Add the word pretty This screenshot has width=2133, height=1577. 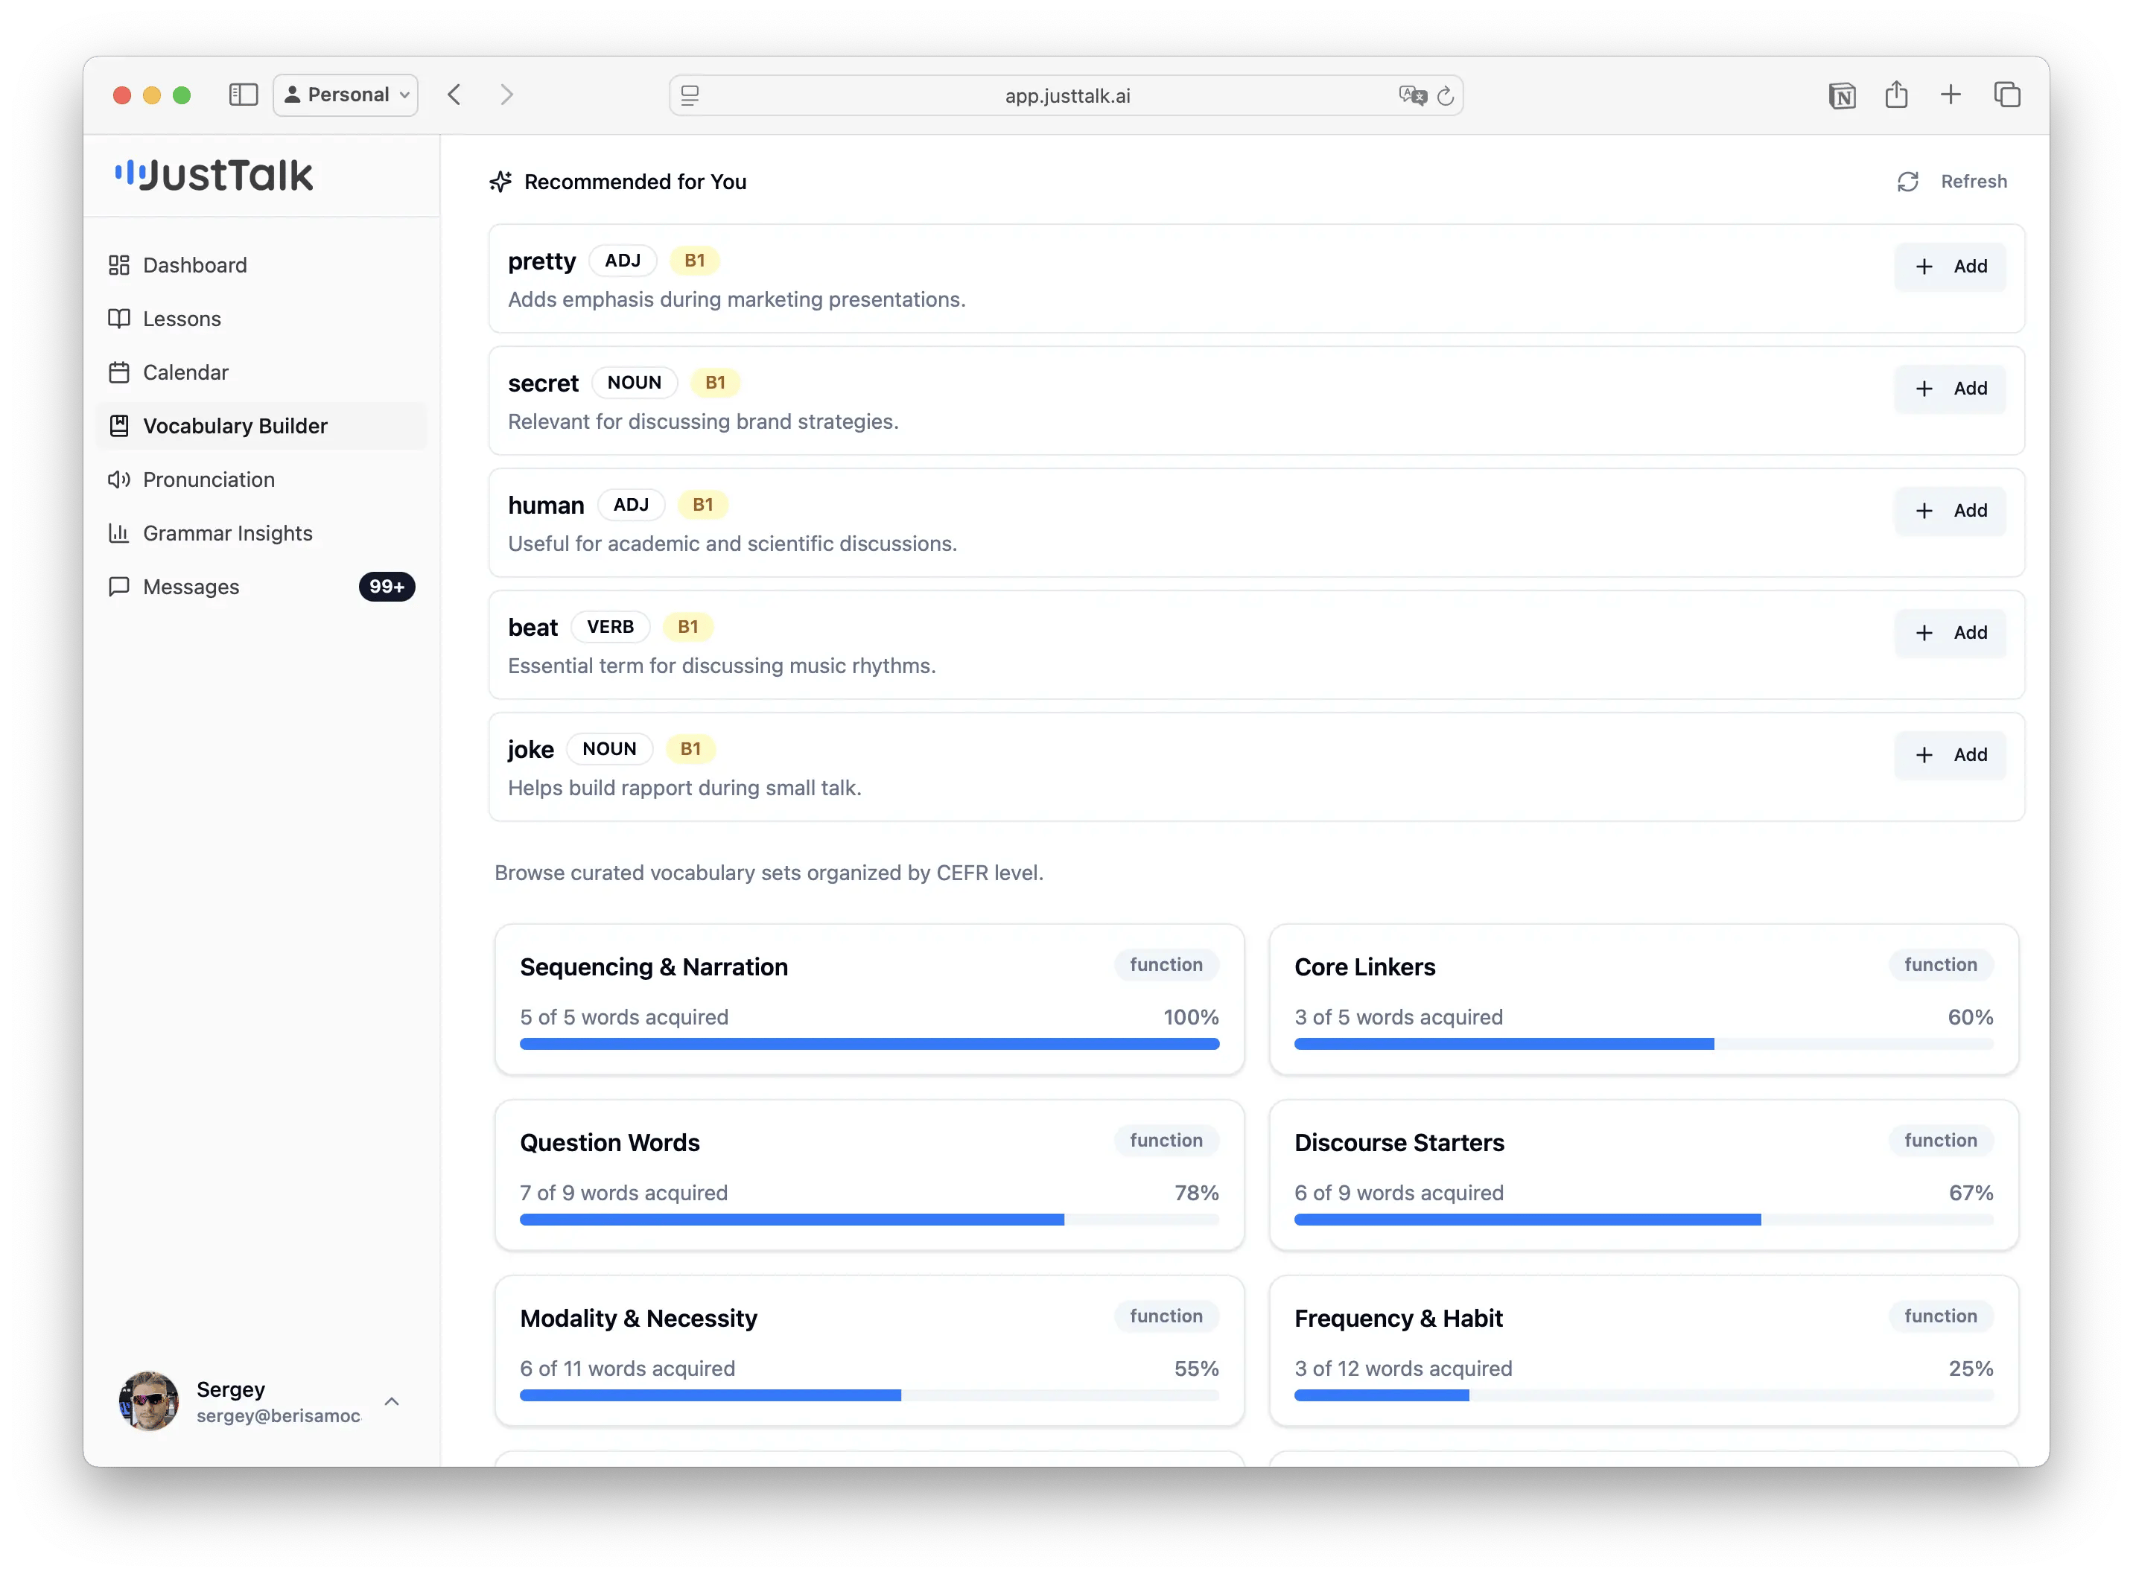pos(1950,267)
